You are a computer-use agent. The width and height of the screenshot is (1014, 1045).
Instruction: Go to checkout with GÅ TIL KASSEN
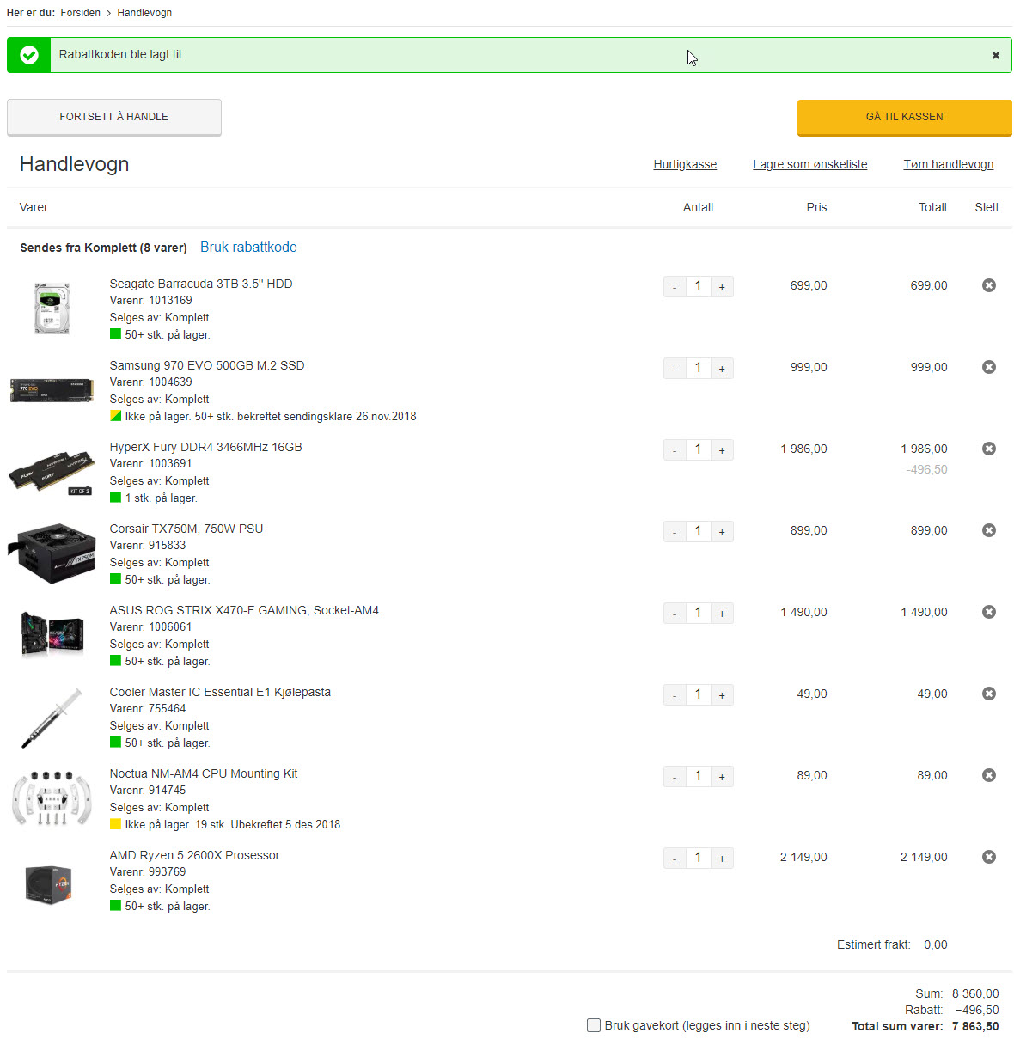904,117
